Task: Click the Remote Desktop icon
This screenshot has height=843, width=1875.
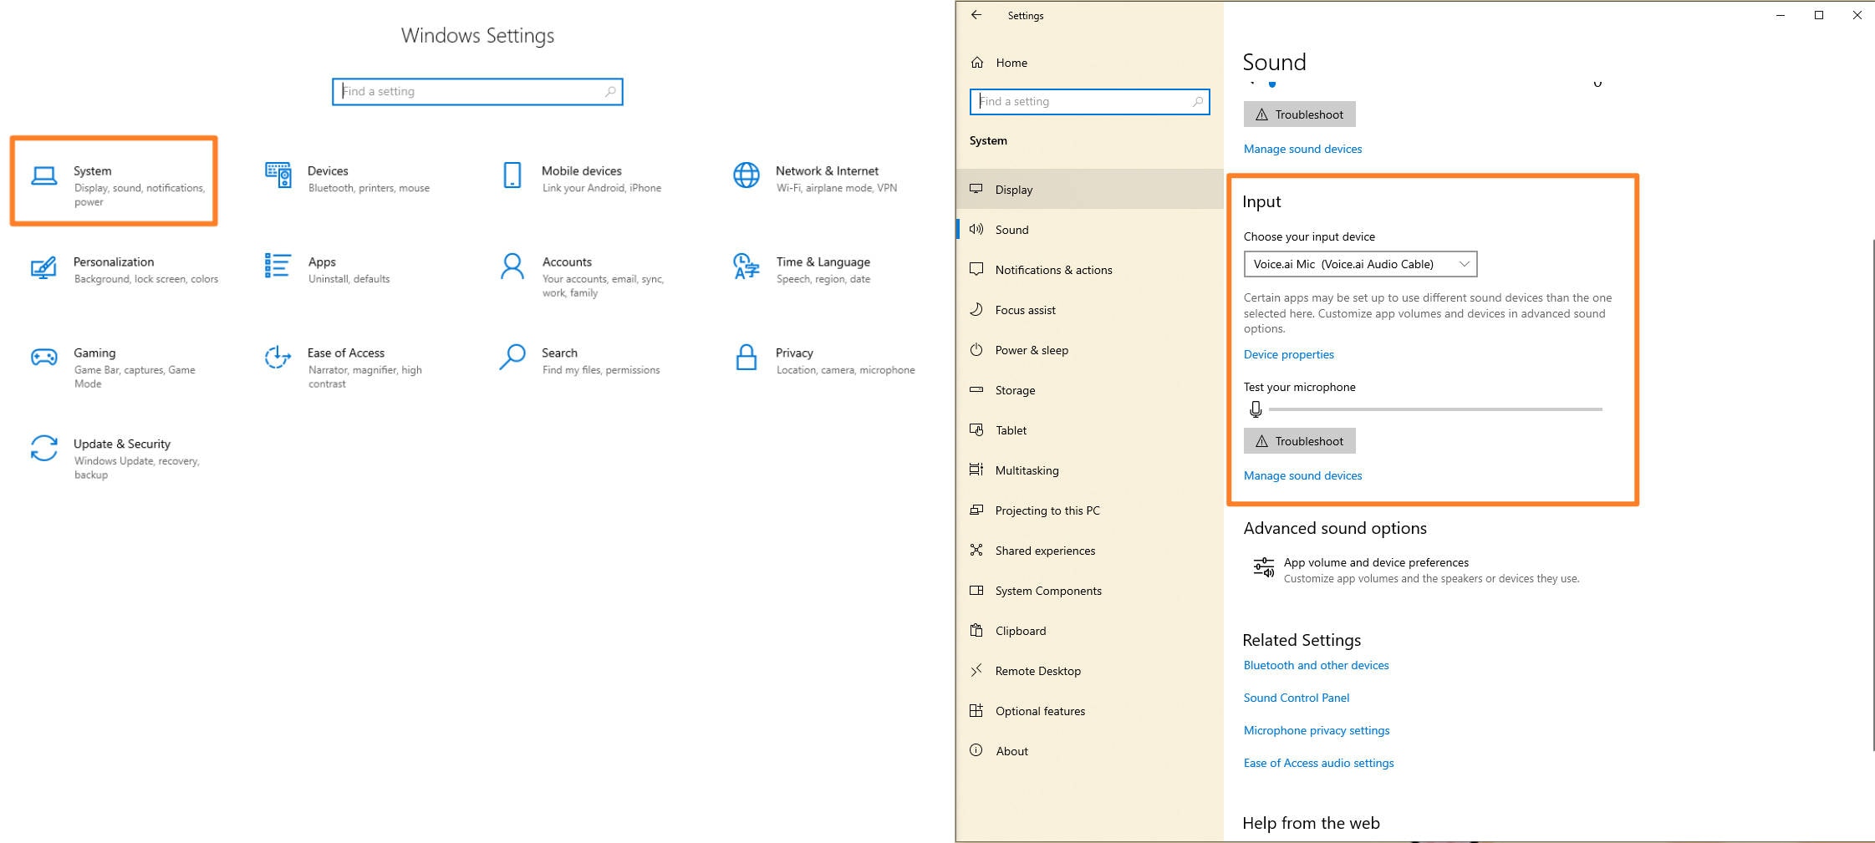Action: click(976, 670)
